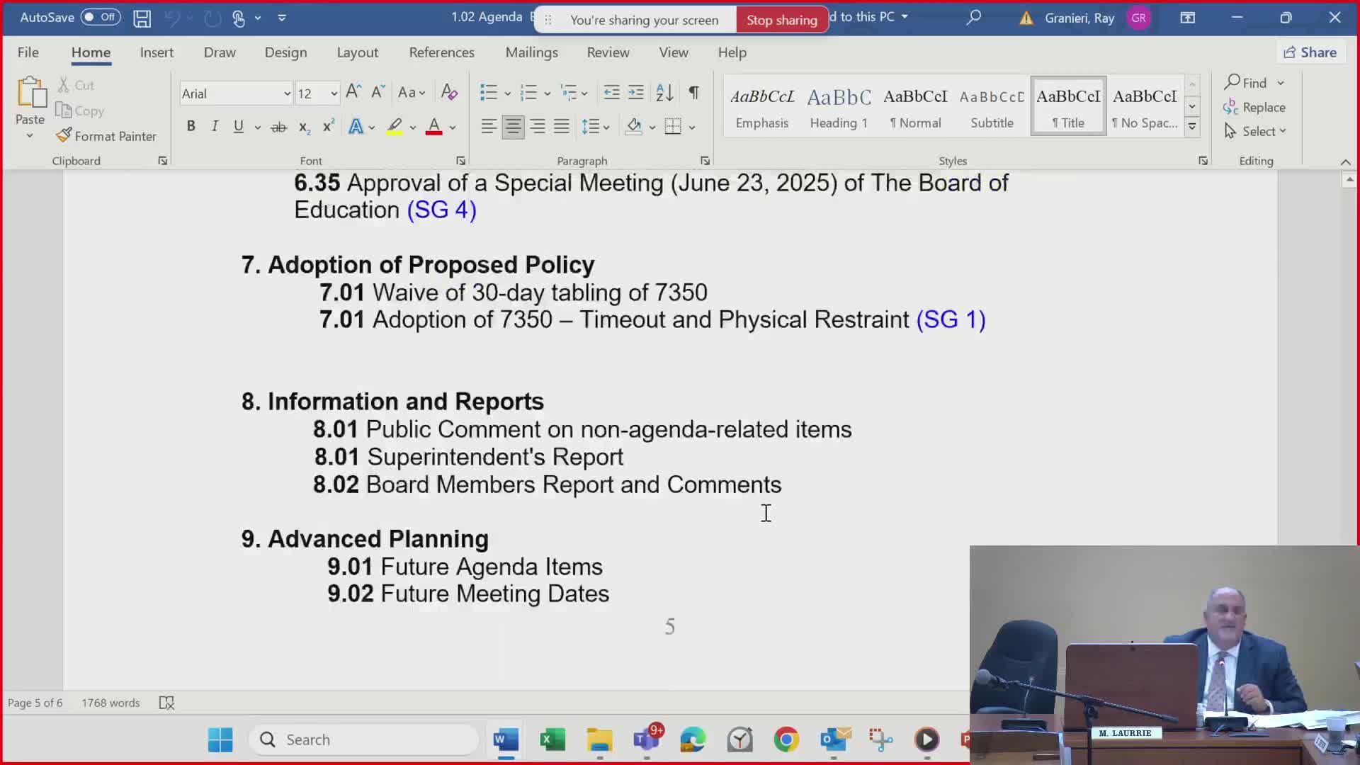The width and height of the screenshot is (1360, 765).
Task: Switch to the Layout tab
Action: [x=357, y=52]
